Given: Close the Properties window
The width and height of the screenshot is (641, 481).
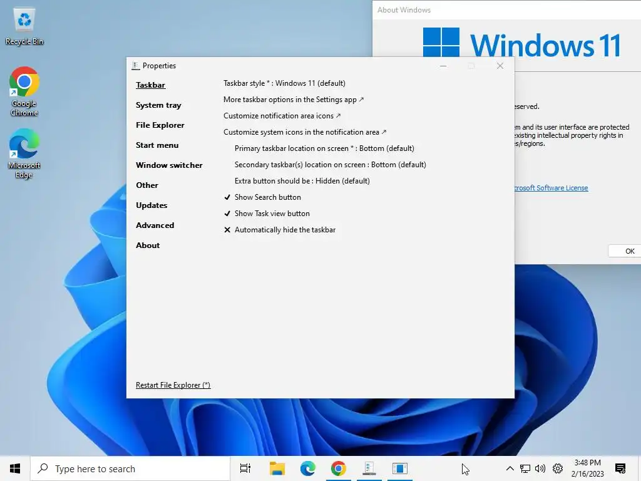Looking at the screenshot, I should pyautogui.click(x=500, y=66).
